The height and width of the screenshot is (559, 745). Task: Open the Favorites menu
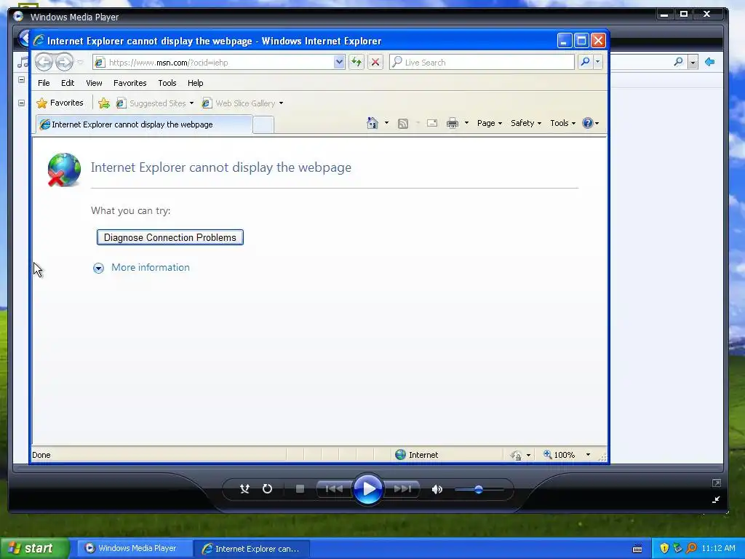tap(130, 83)
